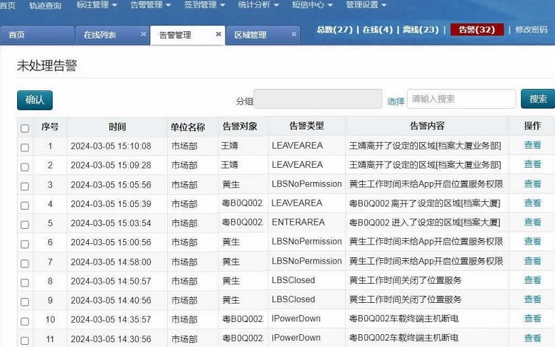Image resolution: width=555 pixels, height=347 pixels.
Task: Check the checkbox for row 2
Action: (25, 166)
